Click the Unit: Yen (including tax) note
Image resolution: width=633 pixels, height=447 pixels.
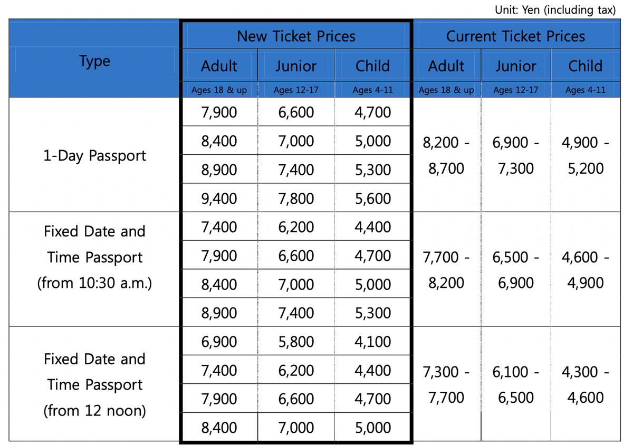tap(555, 9)
